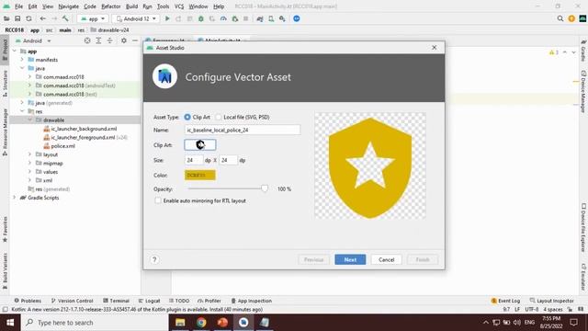
Task: Open the Tools menu
Action: point(163,6)
